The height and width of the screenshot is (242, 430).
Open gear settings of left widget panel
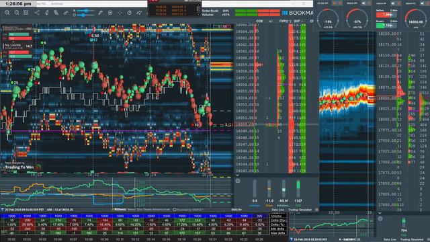point(238,181)
